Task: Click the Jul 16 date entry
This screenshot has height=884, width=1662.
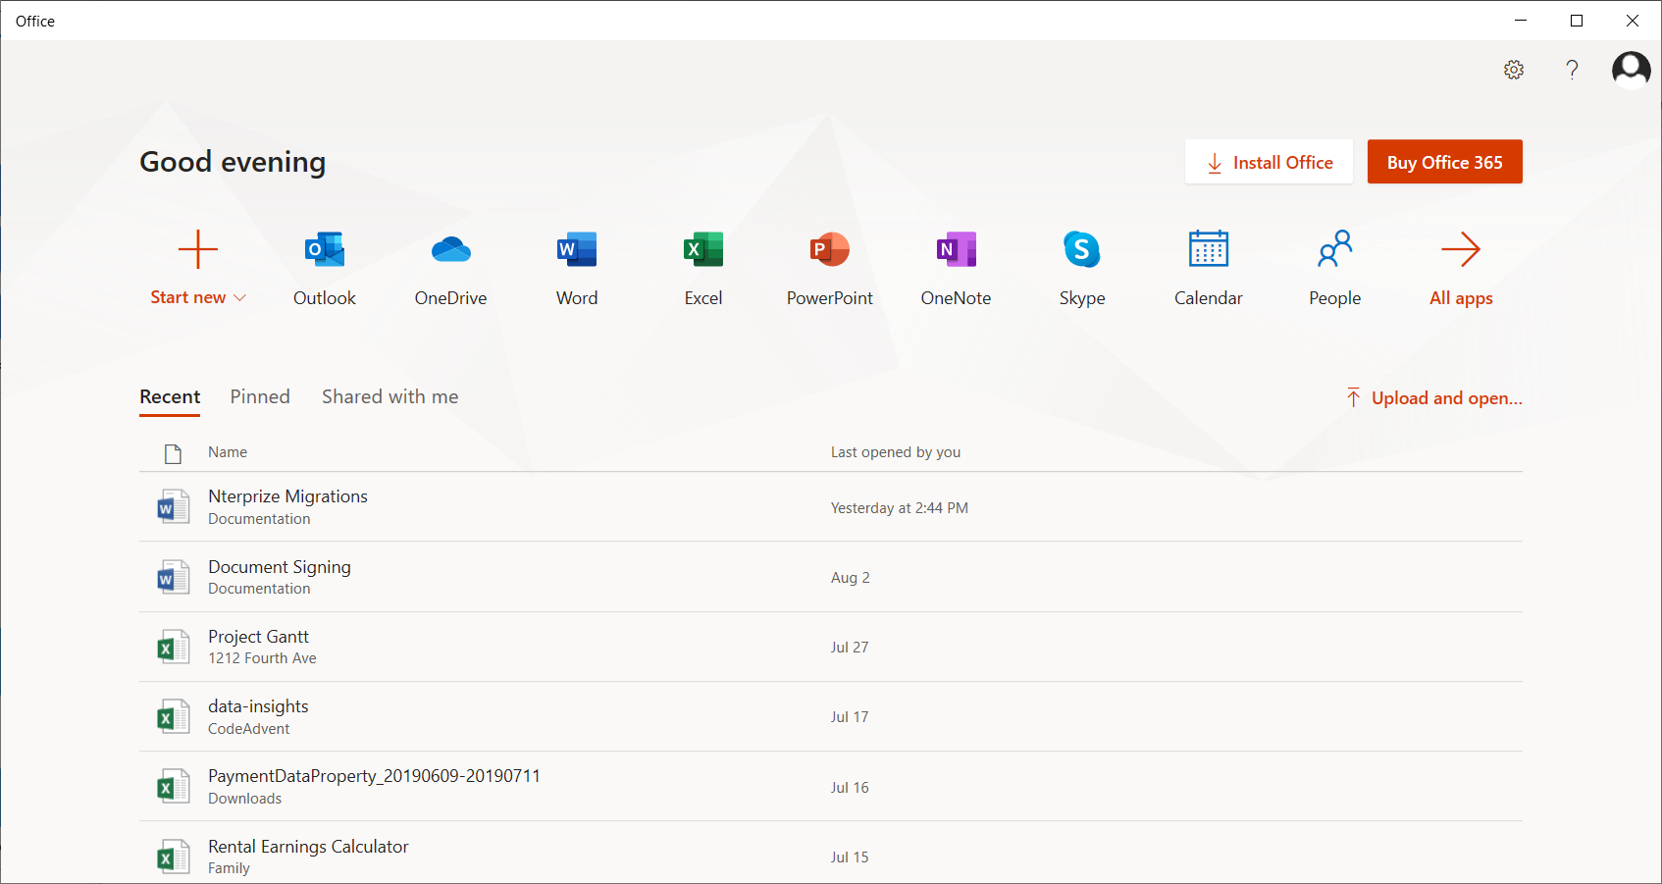Action: pos(850,788)
